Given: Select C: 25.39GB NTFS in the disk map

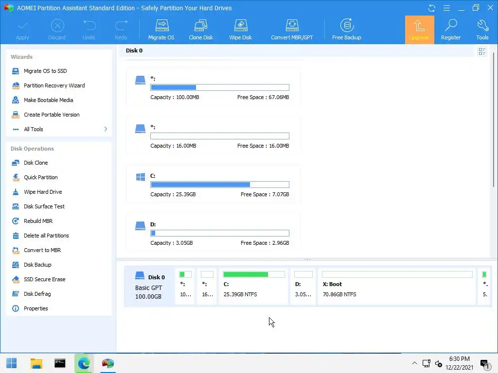Looking at the screenshot, I should (x=253, y=287).
